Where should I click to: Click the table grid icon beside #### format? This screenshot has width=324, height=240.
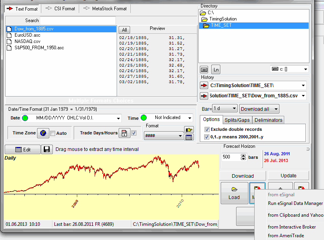(189, 137)
